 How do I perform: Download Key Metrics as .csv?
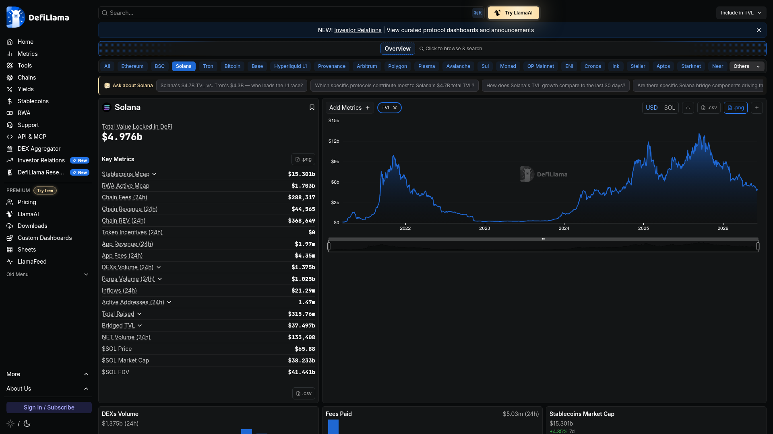[x=304, y=393]
